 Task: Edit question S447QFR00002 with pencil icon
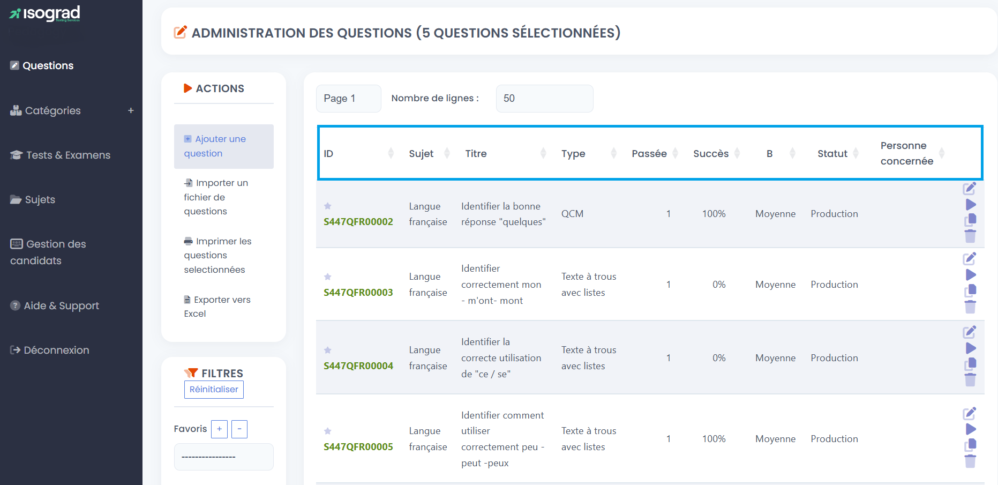(970, 189)
